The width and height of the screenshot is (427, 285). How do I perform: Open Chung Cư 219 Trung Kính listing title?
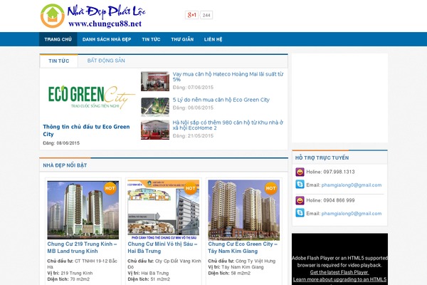pyautogui.click(x=82, y=247)
